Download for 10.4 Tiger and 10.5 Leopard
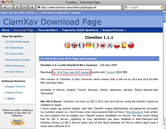Viewport: 166px width, 129px height. pos(72,72)
